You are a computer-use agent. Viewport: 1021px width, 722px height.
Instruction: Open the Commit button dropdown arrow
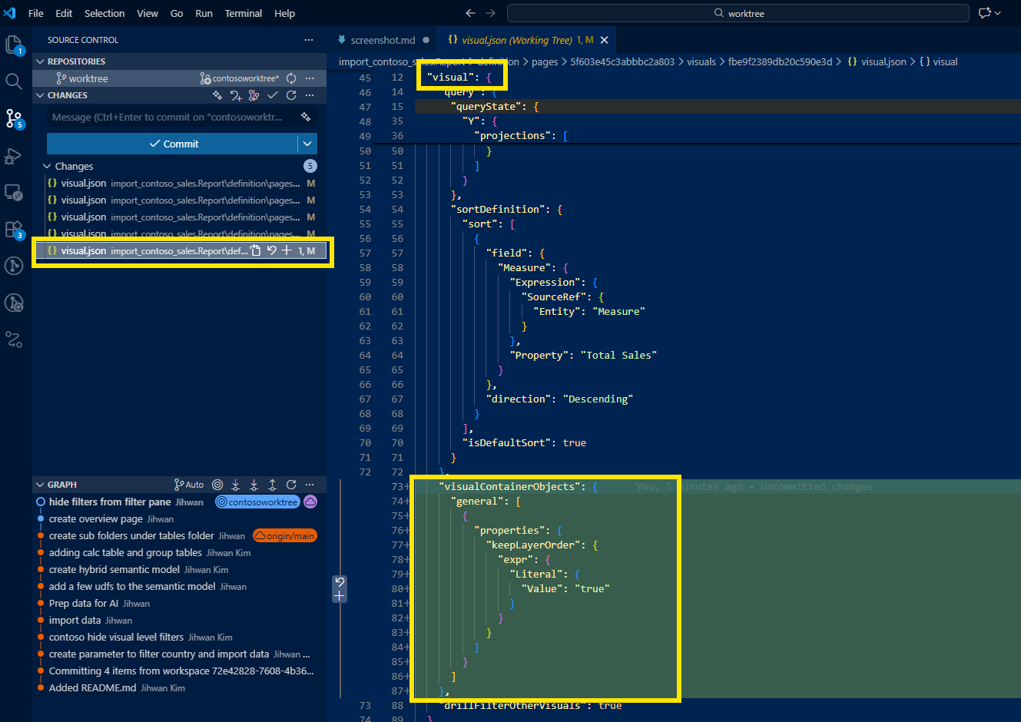click(x=307, y=144)
